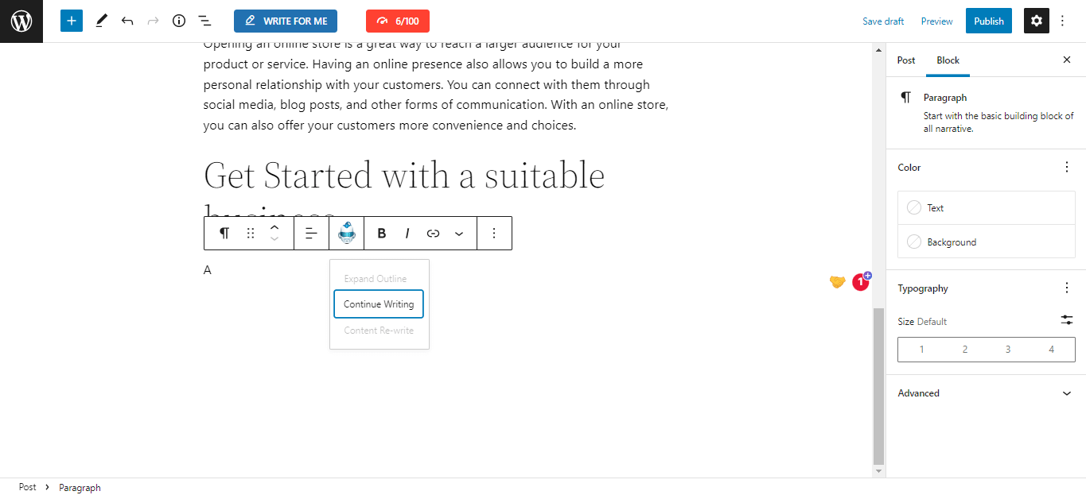Open the list view outline
The height and width of the screenshot is (495, 1086).
pos(204,21)
